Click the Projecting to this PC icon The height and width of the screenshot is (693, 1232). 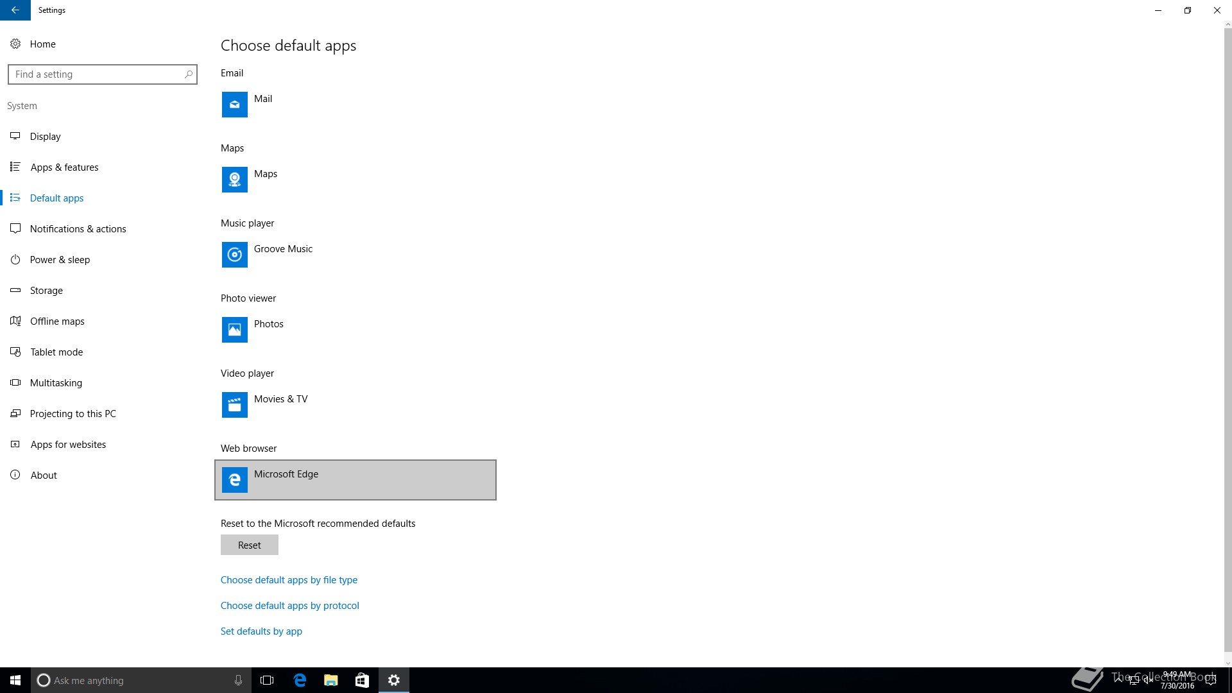coord(15,413)
